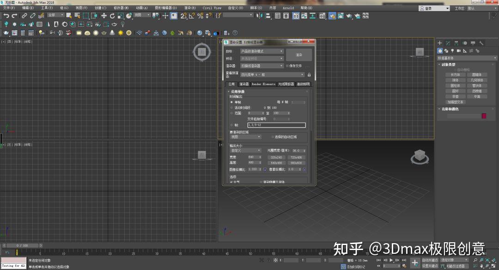Click the 长方体 creation button

(x=455, y=74)
